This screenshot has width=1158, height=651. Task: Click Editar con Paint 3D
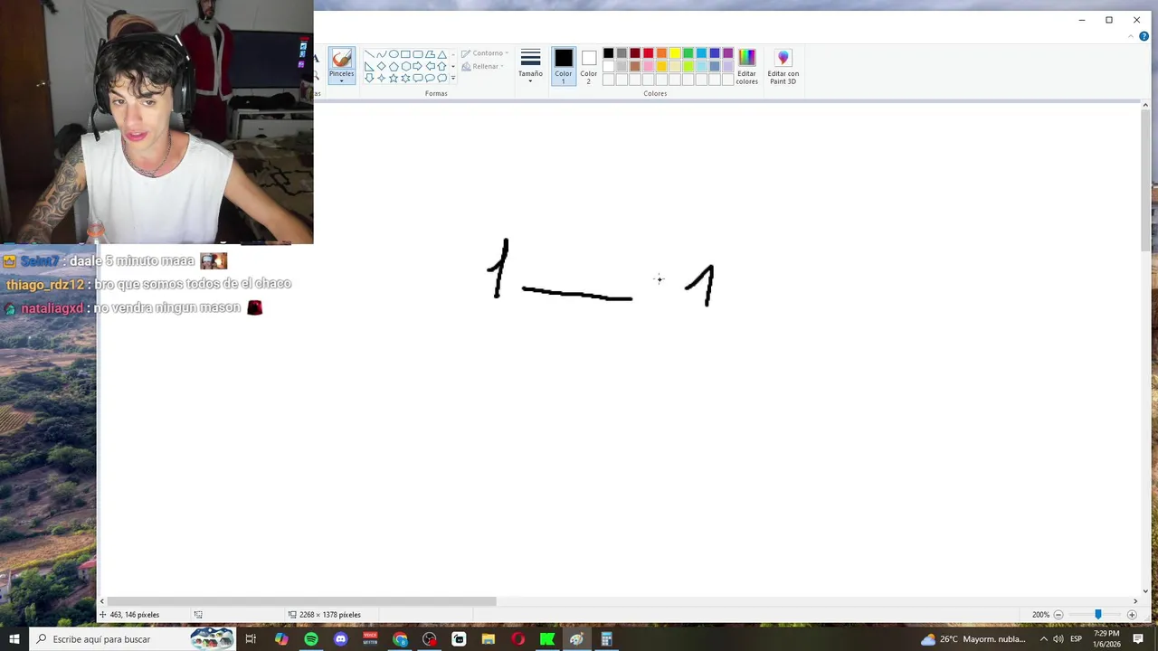click(x=783, y=67)
